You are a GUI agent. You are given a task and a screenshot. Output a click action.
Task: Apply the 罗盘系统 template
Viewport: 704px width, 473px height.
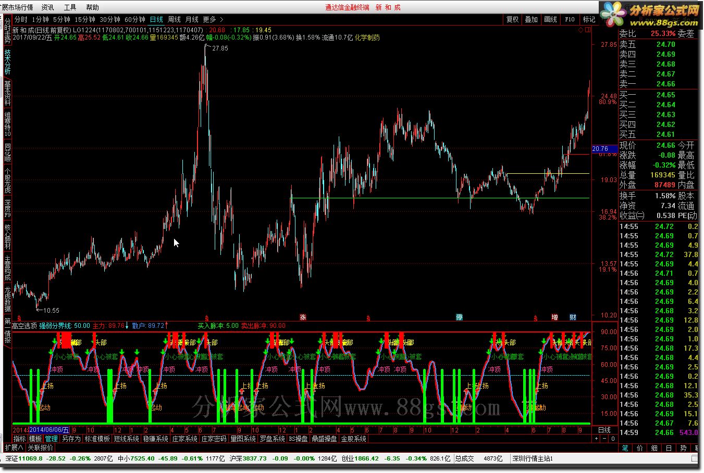[273, 439]
